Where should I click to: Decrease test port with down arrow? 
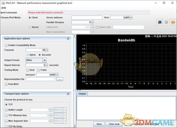(57, 76)
